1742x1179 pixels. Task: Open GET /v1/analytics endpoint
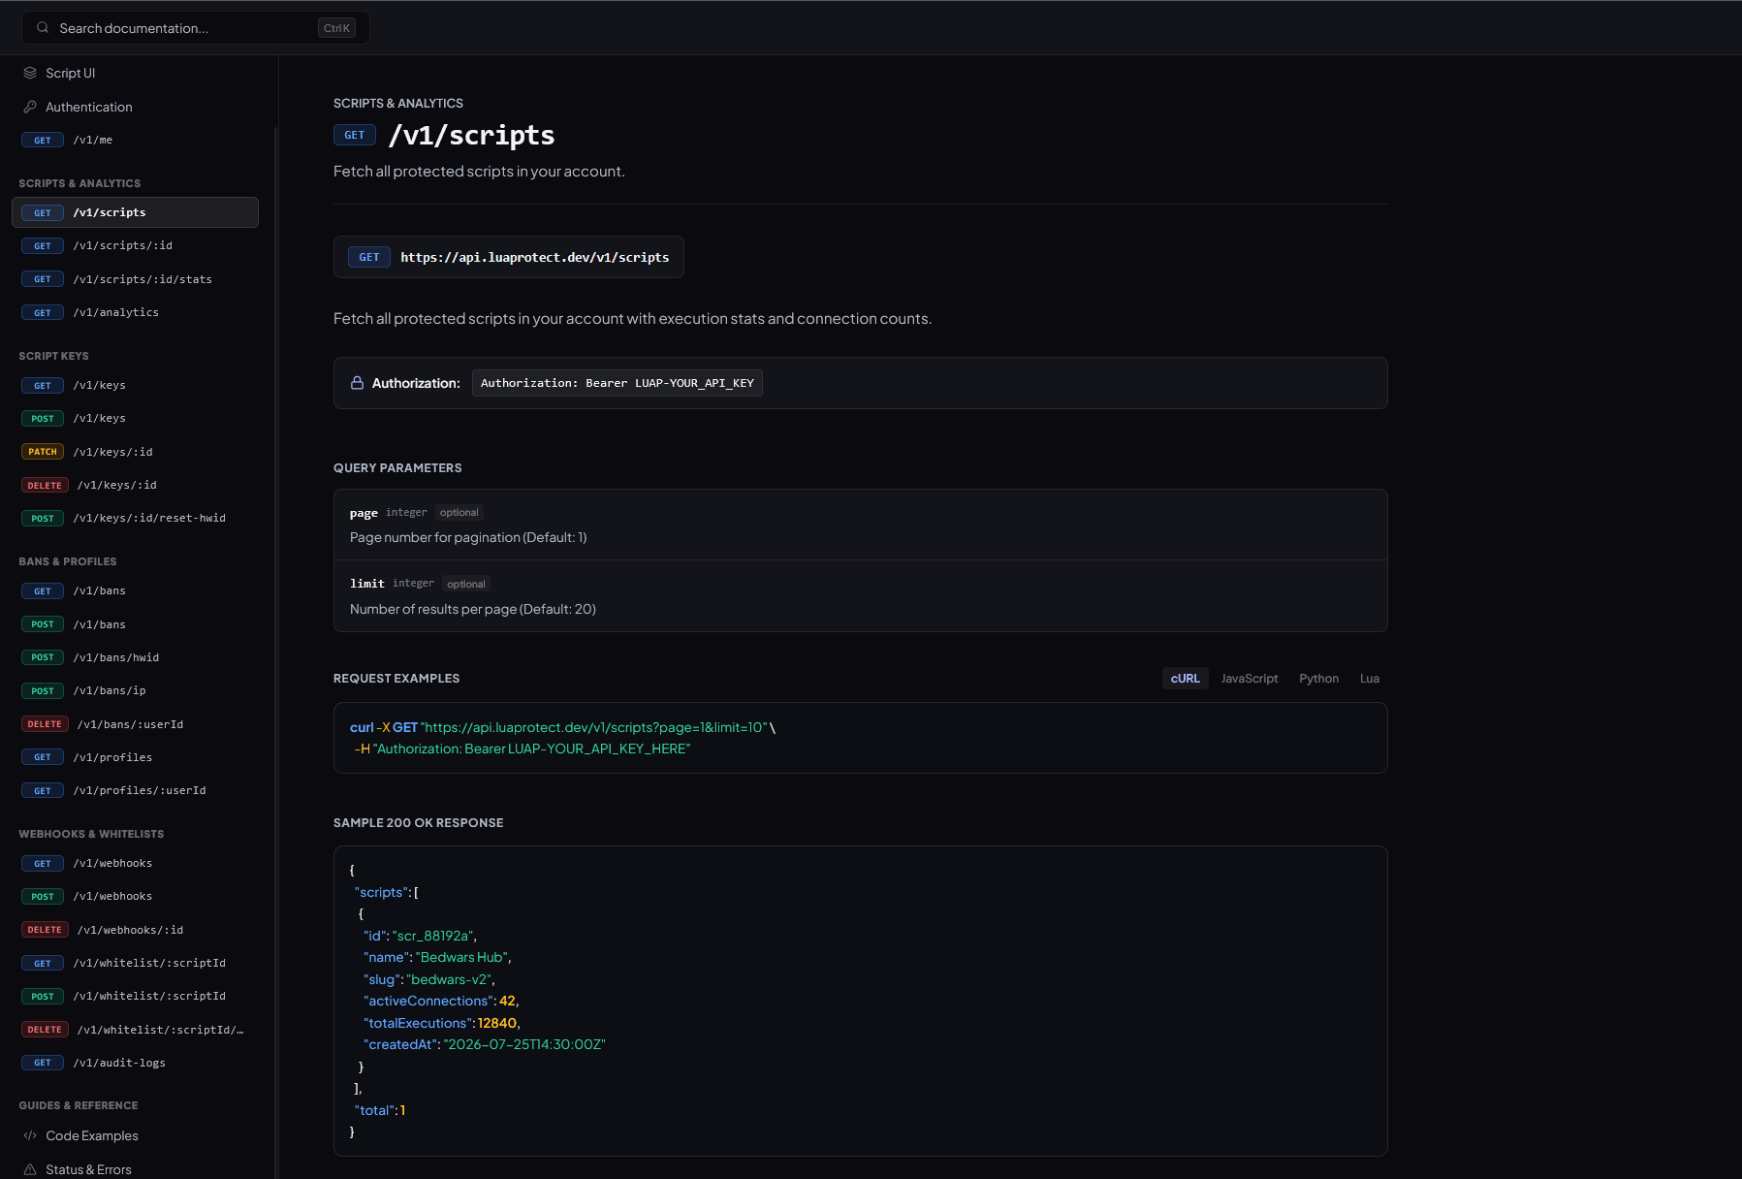(x=135, y=312)
